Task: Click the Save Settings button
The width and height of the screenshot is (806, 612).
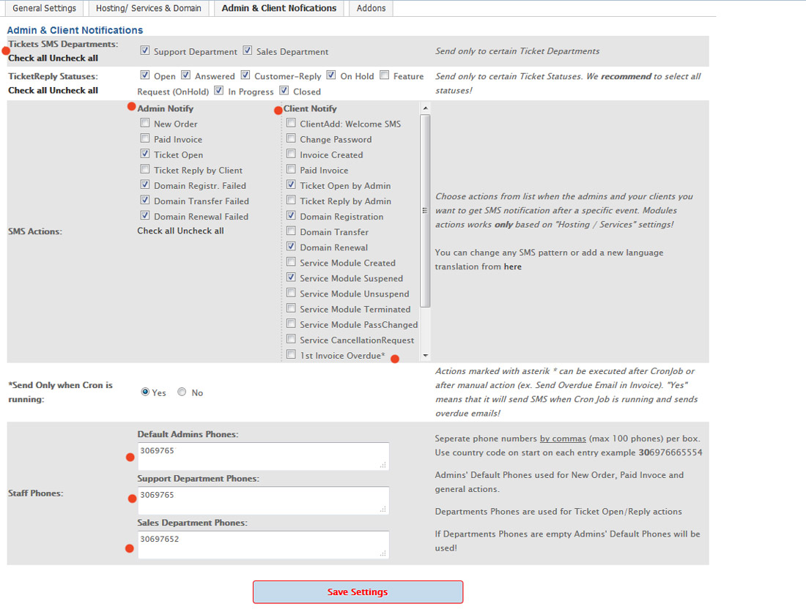Action: tap(358, 592)
